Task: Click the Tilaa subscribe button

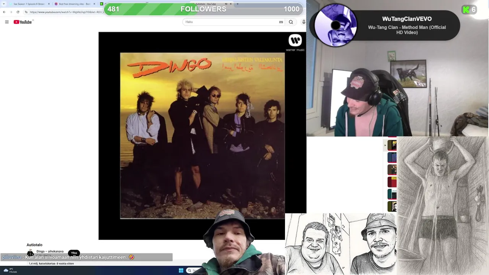Action: (74, 253)
